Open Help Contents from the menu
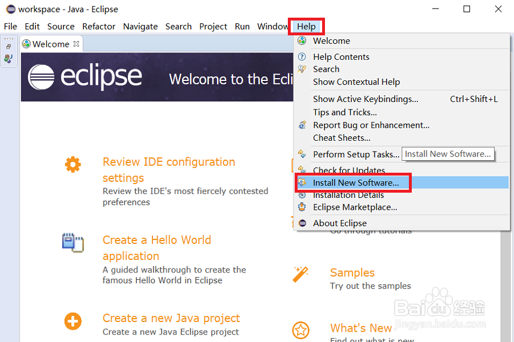Viewport: 514px width, 342px height. (341, 57)
